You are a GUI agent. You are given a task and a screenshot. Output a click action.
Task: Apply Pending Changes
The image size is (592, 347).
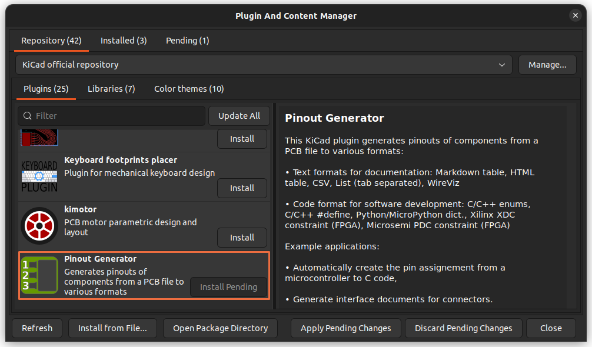coord(345,328)
